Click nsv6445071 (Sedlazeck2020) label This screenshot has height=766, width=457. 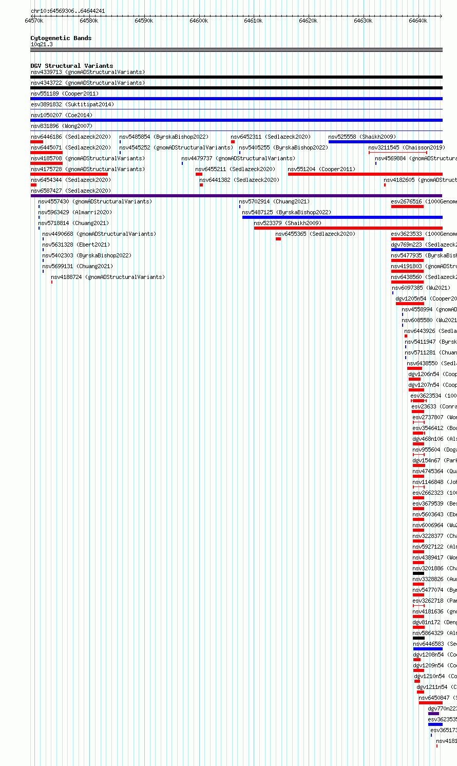coord(71,147)
